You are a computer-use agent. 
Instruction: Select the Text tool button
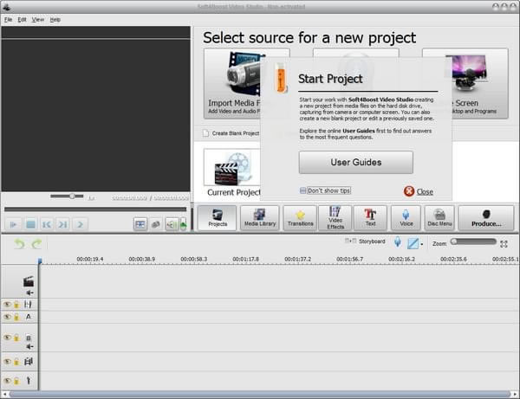pyautogui.click(x=370, y=218)
